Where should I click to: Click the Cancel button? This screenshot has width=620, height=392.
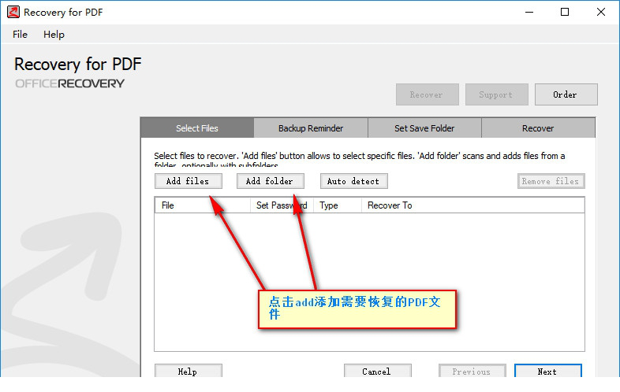(378, 371)
